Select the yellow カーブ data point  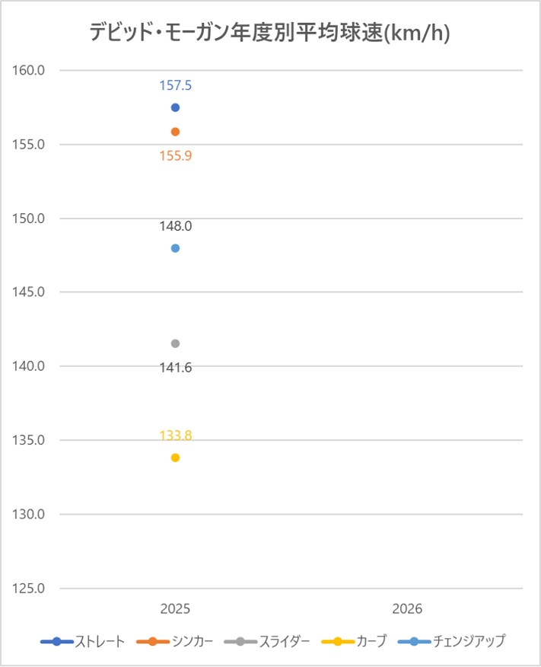[x=175, y=458]
